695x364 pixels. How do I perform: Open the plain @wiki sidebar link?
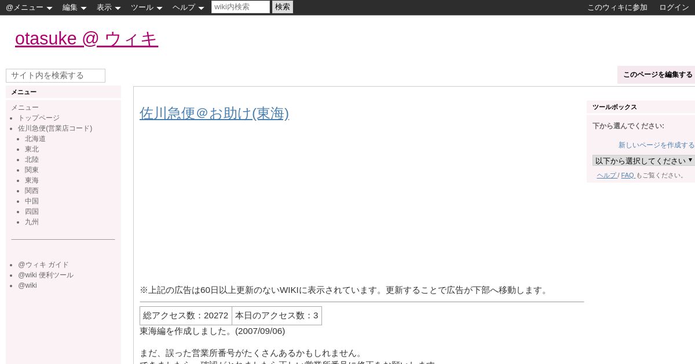point(27,285)
